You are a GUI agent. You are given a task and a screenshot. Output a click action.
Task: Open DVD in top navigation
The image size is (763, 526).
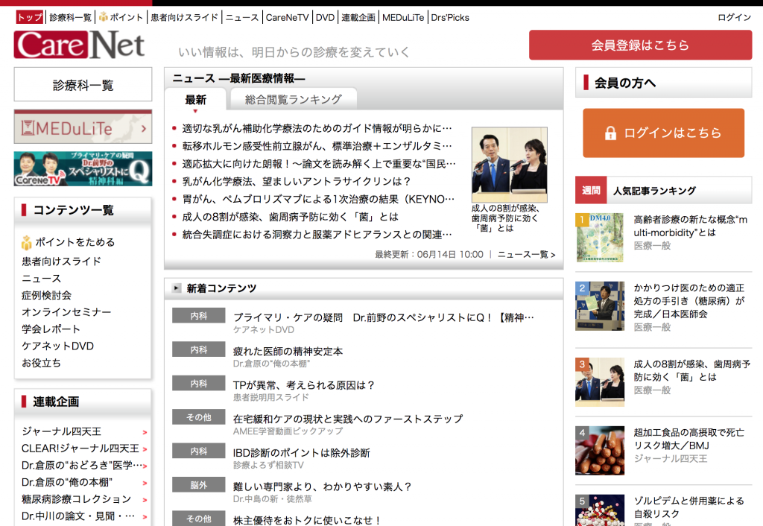pos(325,18)
